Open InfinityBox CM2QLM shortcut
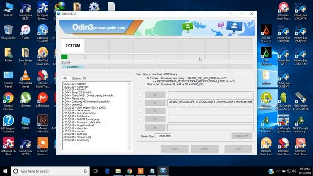Screen dimensions: 313x176 click(300, 56)
